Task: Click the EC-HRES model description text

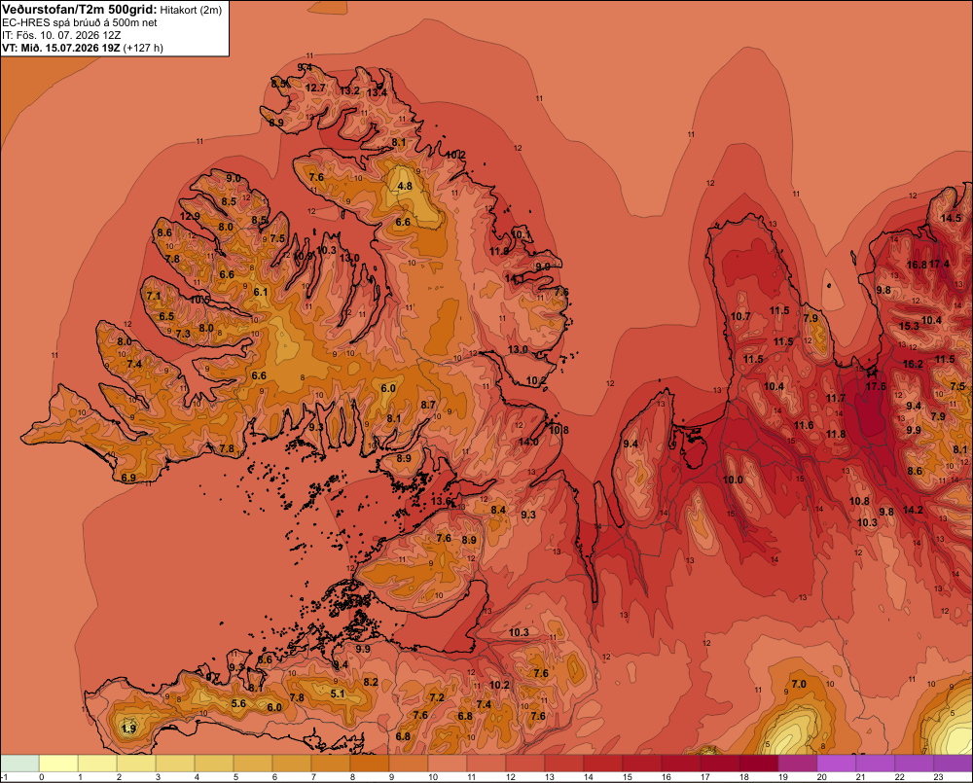Action: (x=80, y=23)
